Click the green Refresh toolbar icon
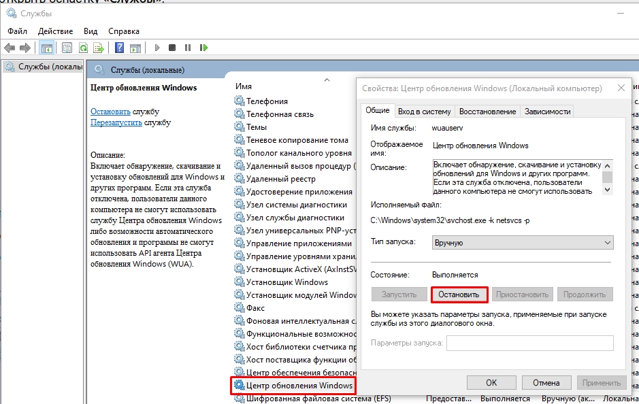The height and width of the screenshot is (404, 639). 83,48
